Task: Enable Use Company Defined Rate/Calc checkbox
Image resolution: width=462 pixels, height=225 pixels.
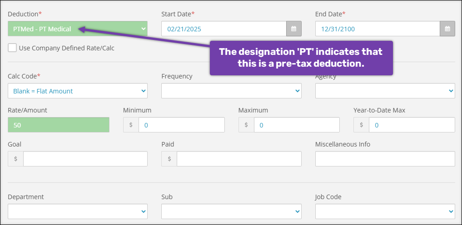Action: point(12,48)
